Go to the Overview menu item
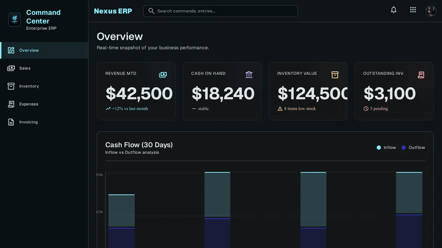The image size is (442, 248). (x=44, y=50)
